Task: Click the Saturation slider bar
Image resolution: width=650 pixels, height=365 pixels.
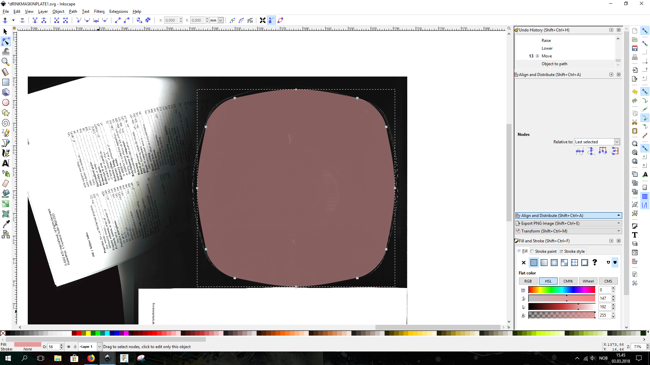Action: click(x=562, y=298)
